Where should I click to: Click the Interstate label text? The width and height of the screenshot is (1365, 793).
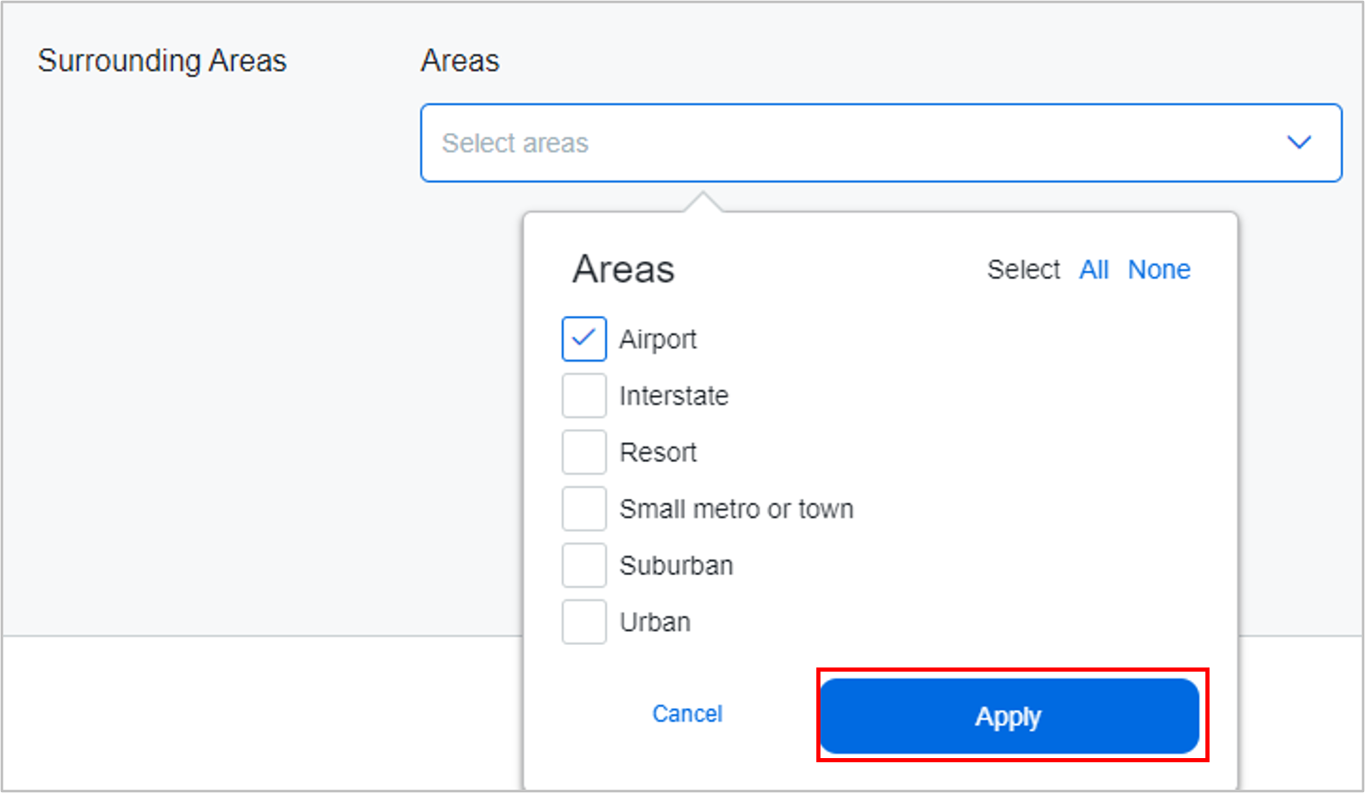[673, 396]
